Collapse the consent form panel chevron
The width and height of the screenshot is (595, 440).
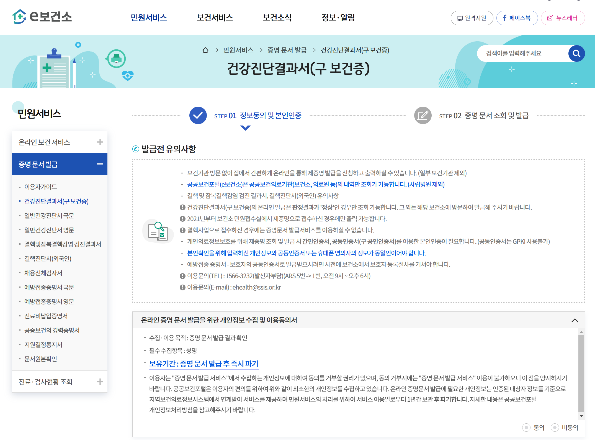pyautogui.click(x=575, y=321)
